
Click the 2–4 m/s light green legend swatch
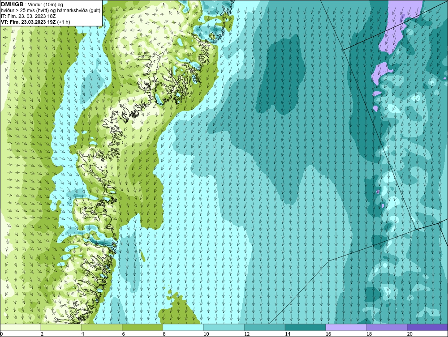(61, 327)
